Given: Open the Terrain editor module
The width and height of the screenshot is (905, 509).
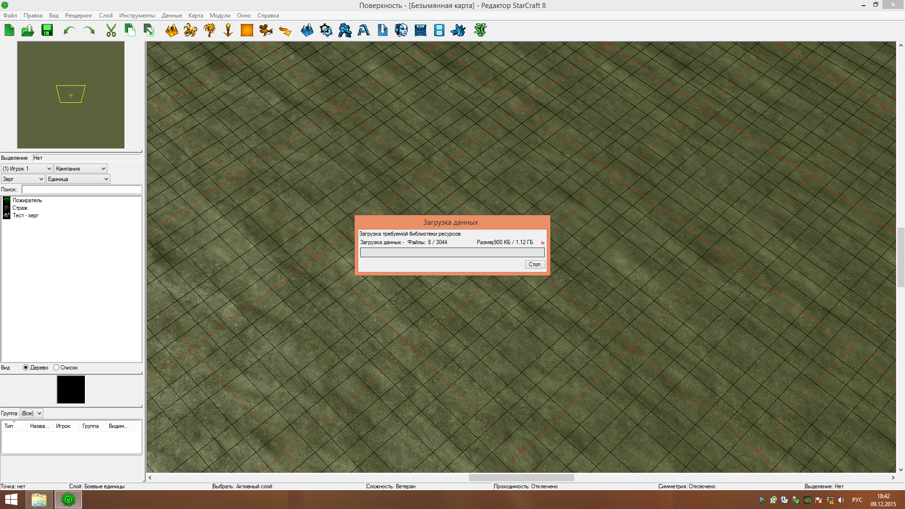Looking at the screenshot, I should tap(307, 31).
